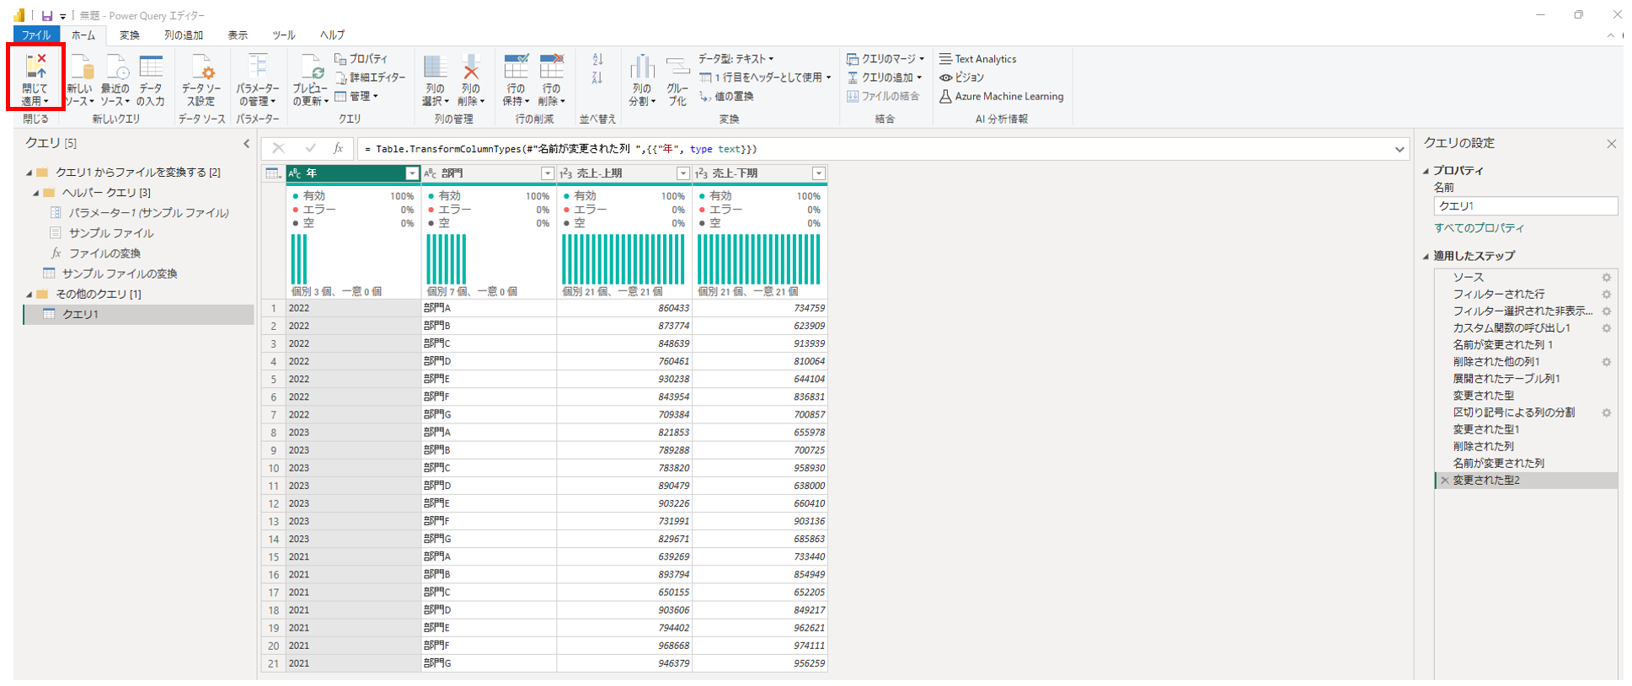The image size is (1632, 686).
Task: Open ビジョン (Vision) AI feature
Action: click(961, 77)
